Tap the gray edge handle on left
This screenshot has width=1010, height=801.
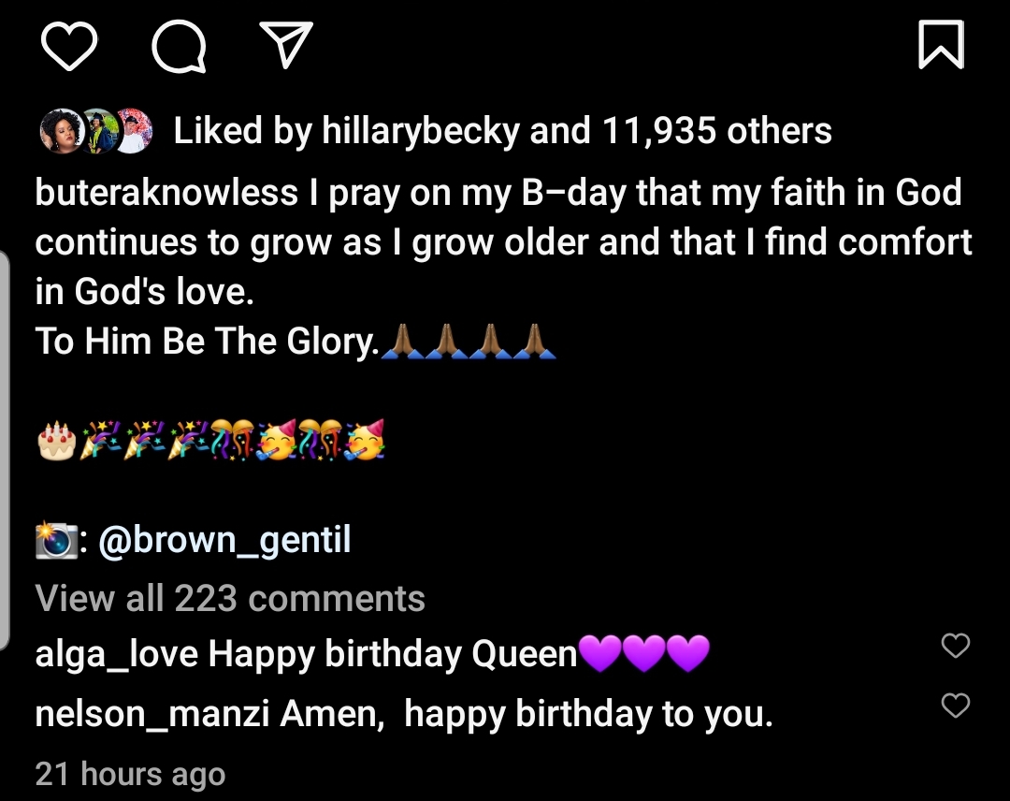tap(5, 449)
